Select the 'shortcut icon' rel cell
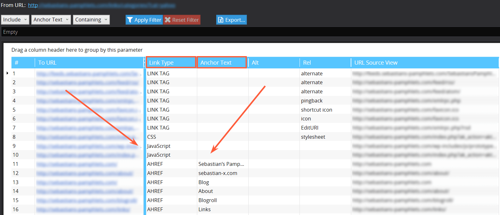 pos(325,110)
